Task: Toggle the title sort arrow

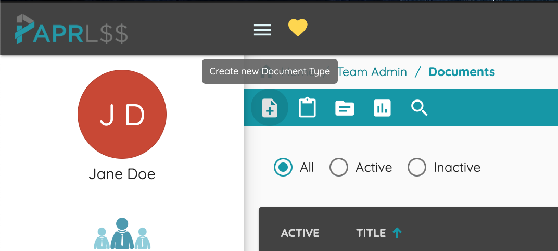Action: [397, 233]
